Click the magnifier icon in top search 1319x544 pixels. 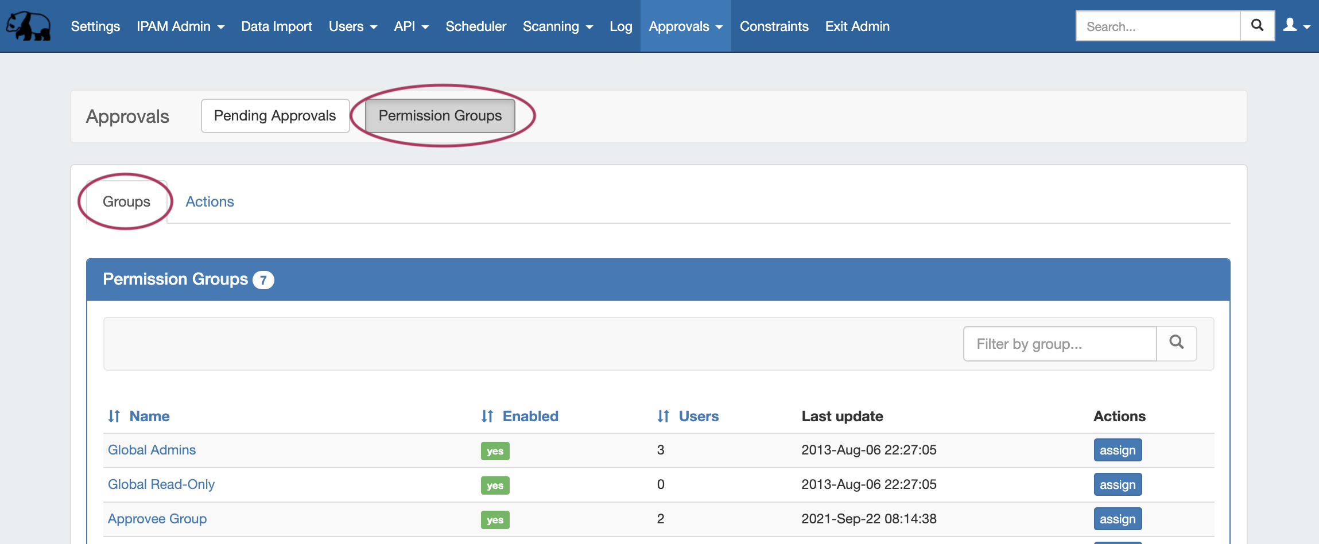1257,26
